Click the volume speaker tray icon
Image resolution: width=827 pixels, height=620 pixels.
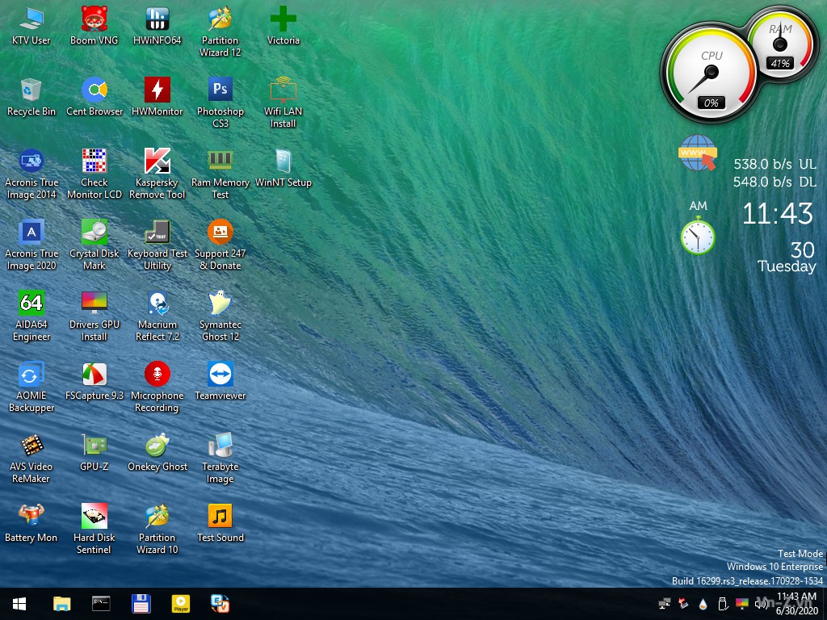[x=761, y=604]
